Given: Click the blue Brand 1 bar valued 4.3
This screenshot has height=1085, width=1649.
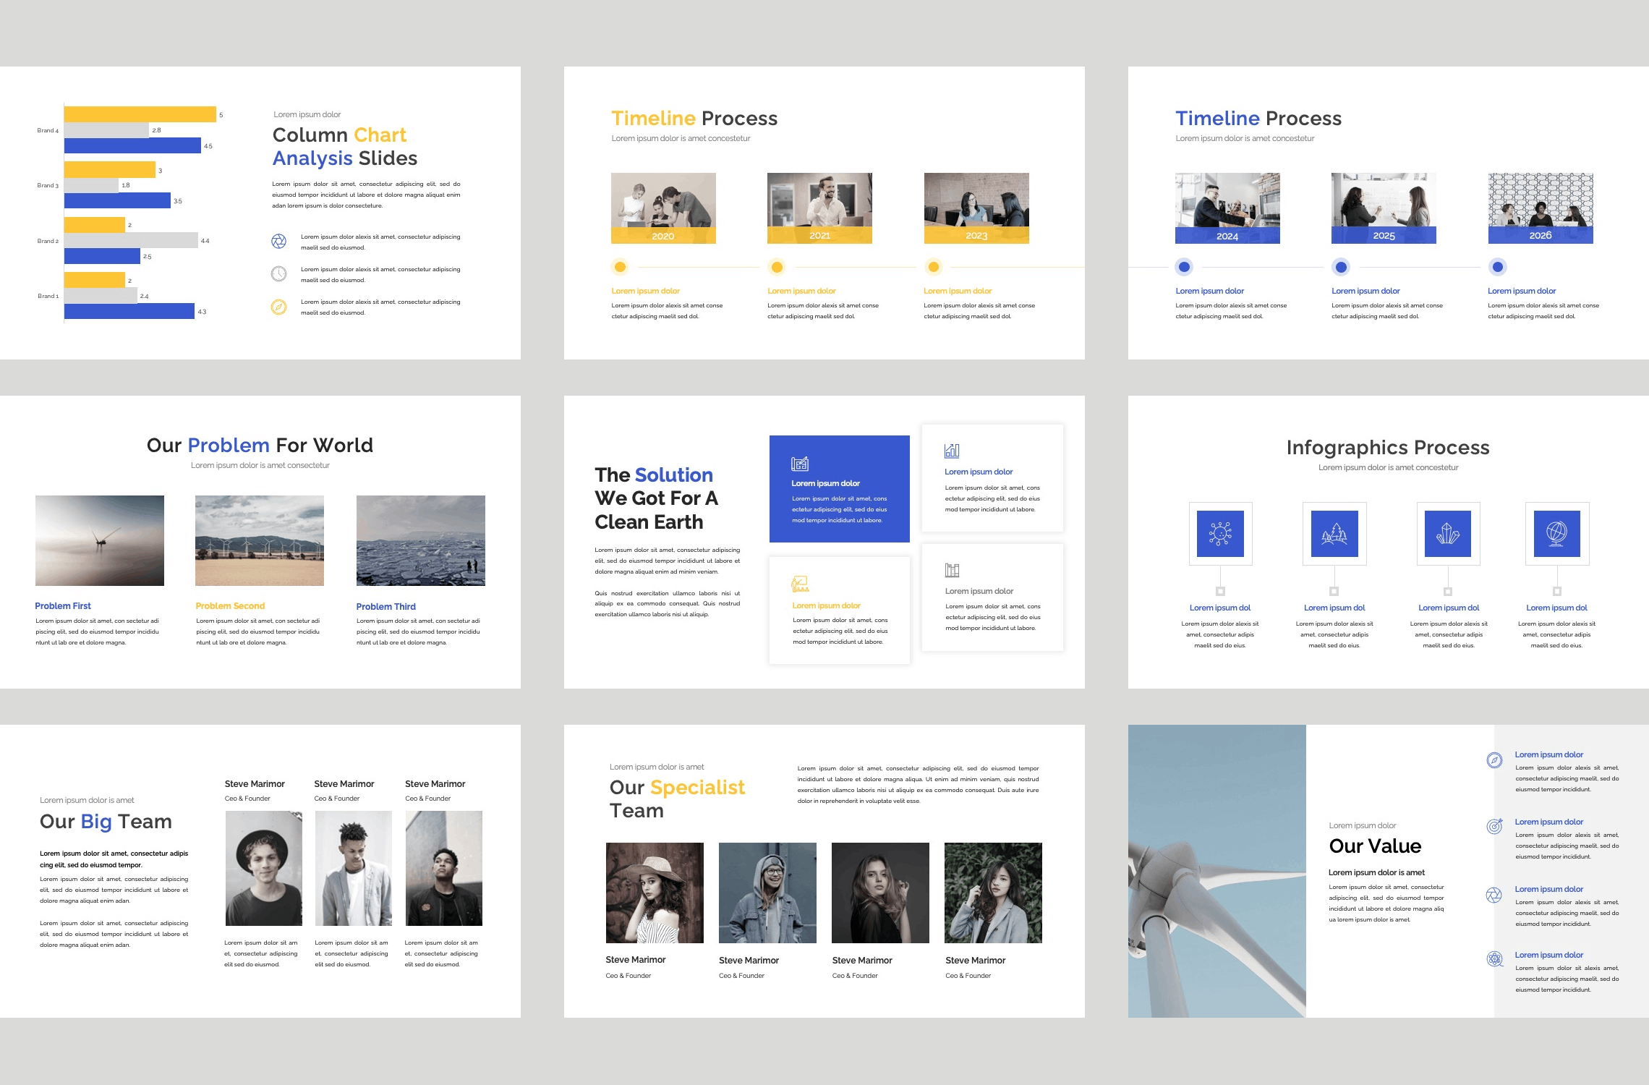Looking at the screenshot, I should pos(129,311).
